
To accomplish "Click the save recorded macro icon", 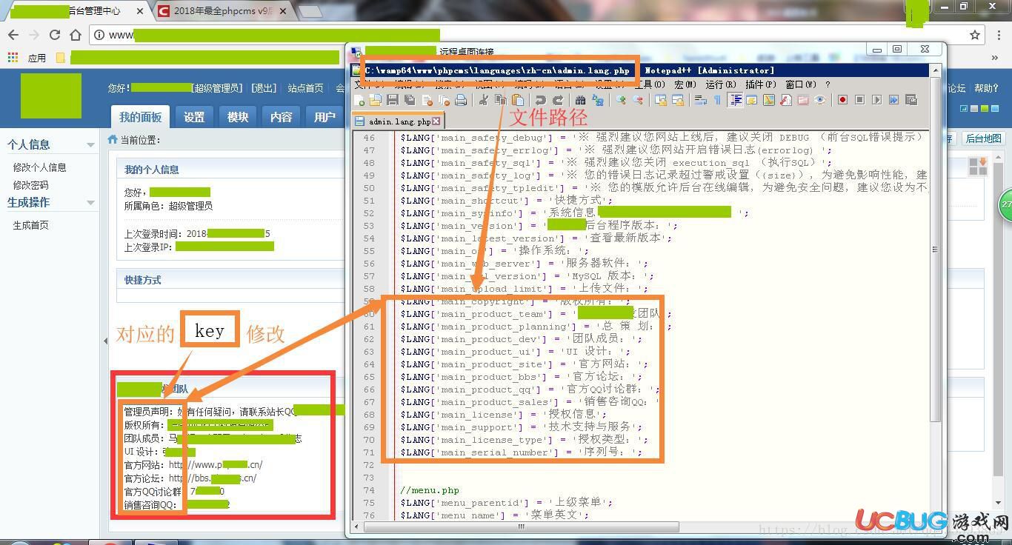I will coord(911,100).
